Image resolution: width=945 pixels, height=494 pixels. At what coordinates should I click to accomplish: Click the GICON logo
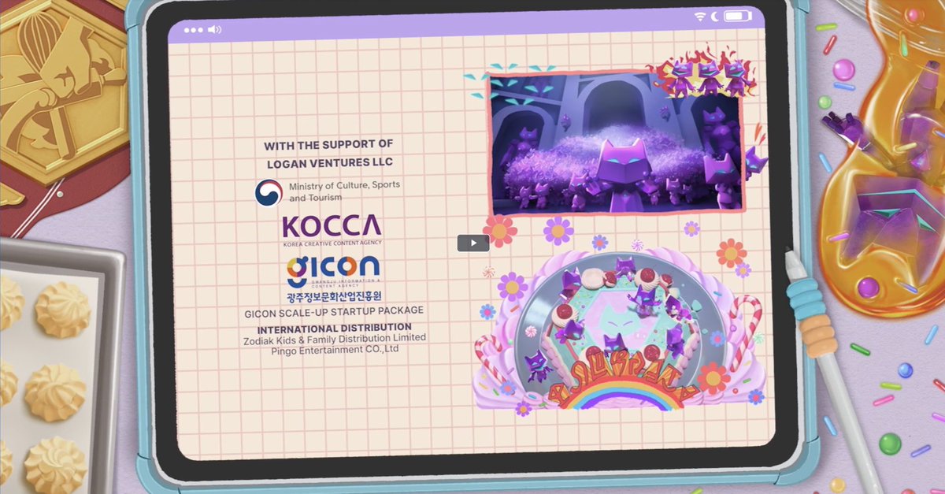(333, 271)
